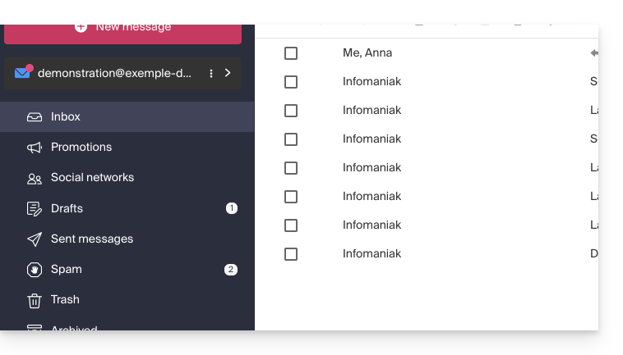Open the demonstration@exemple account selector
This screenshot has width=623, height=355.
tap(113, 73)
